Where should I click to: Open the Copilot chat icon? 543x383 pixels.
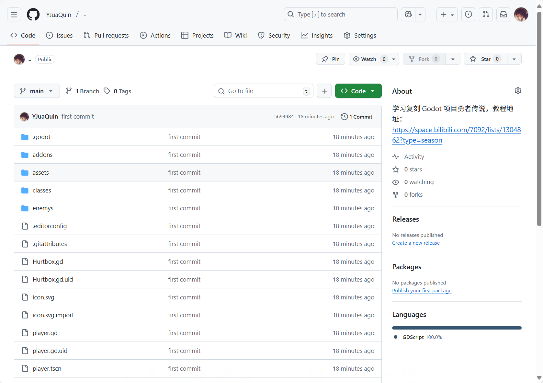coord(408,15)
